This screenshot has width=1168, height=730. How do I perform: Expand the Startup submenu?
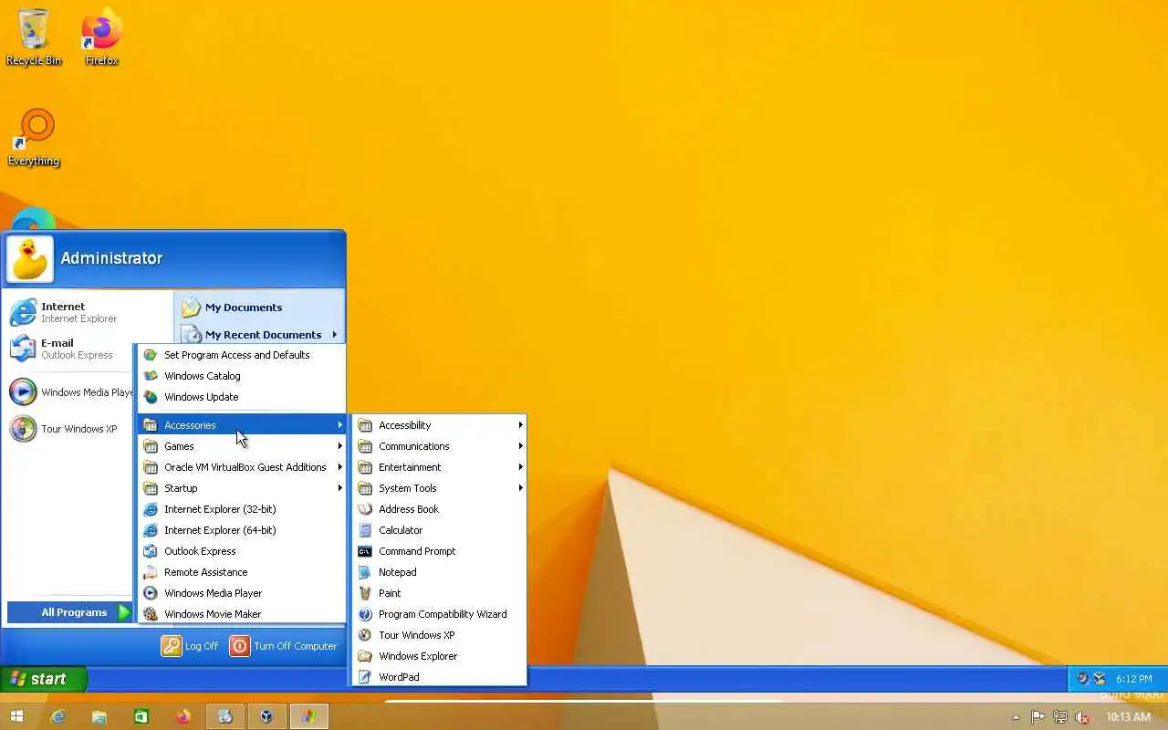pyautogui.click(x=242, y=488)
